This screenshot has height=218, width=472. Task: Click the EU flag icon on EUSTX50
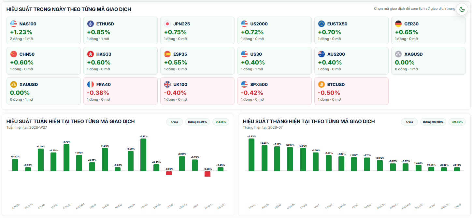pos(322,24)
